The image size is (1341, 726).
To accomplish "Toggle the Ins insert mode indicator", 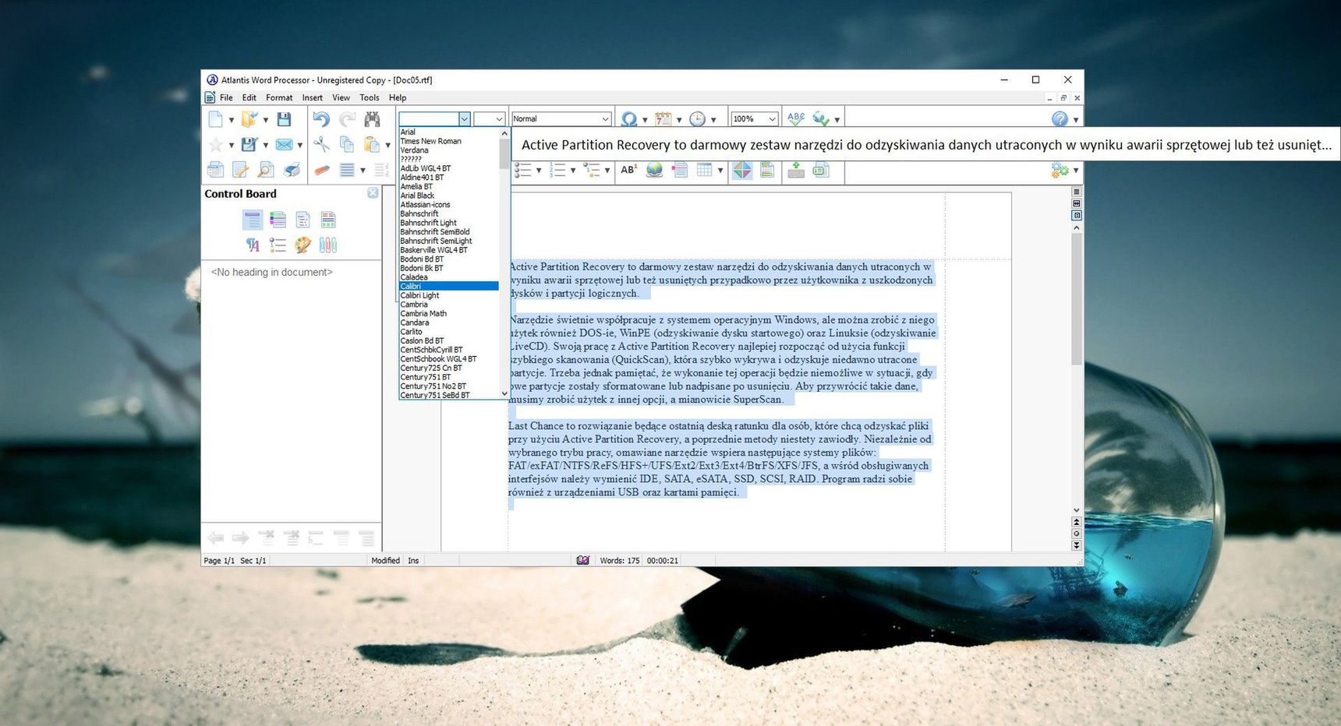I will pyautogui.click(x=413, y=561).
